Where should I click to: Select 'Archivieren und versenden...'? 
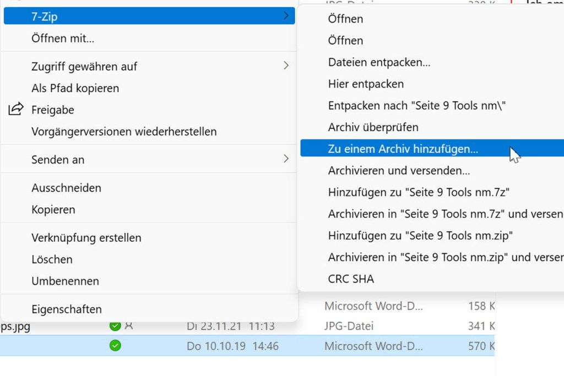399,171
